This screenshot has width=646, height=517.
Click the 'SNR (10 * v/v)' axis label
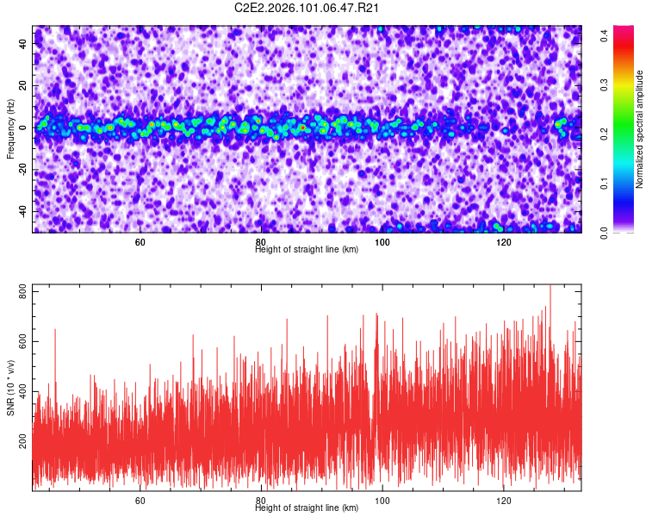click(x=10, y=387)
